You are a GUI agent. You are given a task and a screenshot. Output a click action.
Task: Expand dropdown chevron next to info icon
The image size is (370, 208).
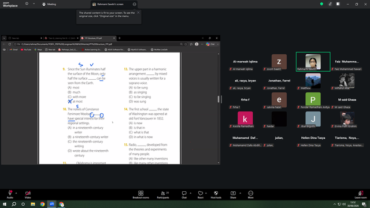coord(34,4)
